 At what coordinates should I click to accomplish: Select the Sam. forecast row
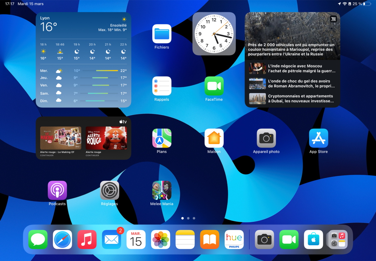[83, 93]
